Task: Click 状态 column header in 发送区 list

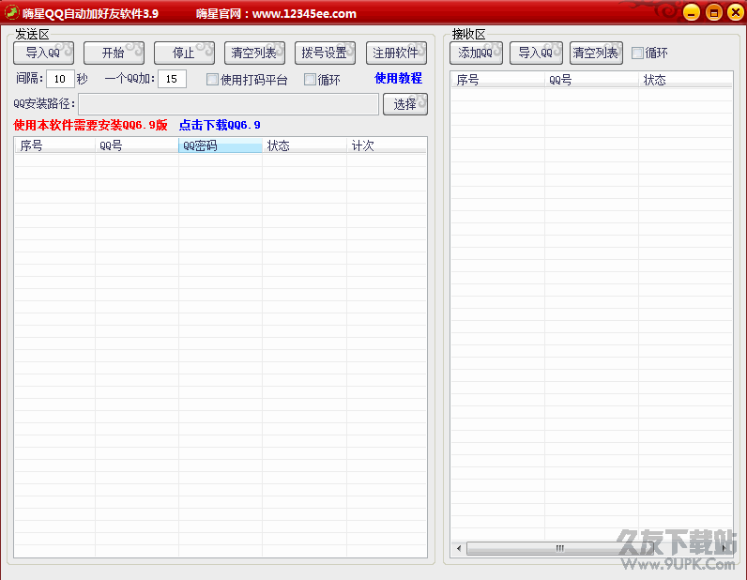Action: point(304,145)
